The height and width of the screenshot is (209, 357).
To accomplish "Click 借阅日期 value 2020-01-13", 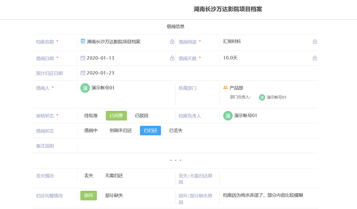I will (100, 58).
